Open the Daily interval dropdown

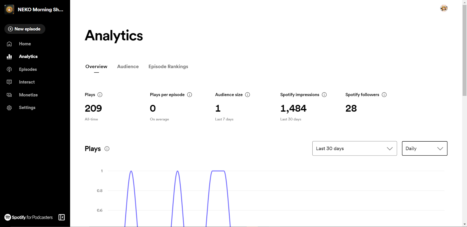pyautogui.click(x=424, y=148)
